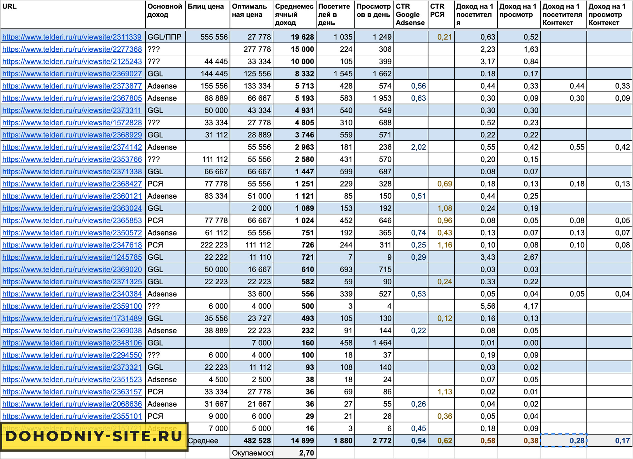
Task: Open the telderi link viewsite/2369027
Action: tap(72, 73)
